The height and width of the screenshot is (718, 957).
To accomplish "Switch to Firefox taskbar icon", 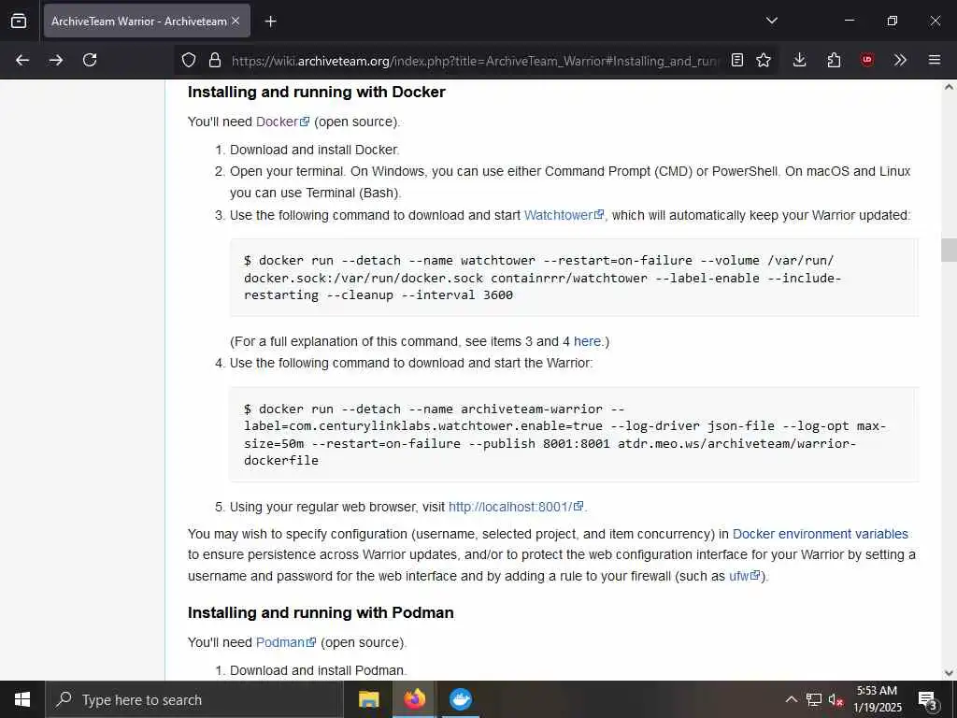I will 414,699.
